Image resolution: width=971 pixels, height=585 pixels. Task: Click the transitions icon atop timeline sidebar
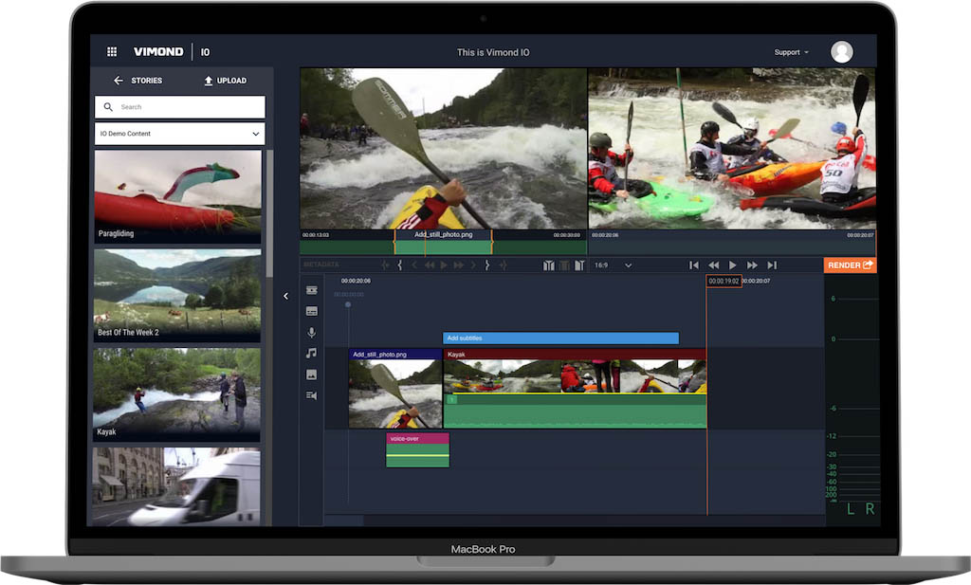[x=311, y=290]
